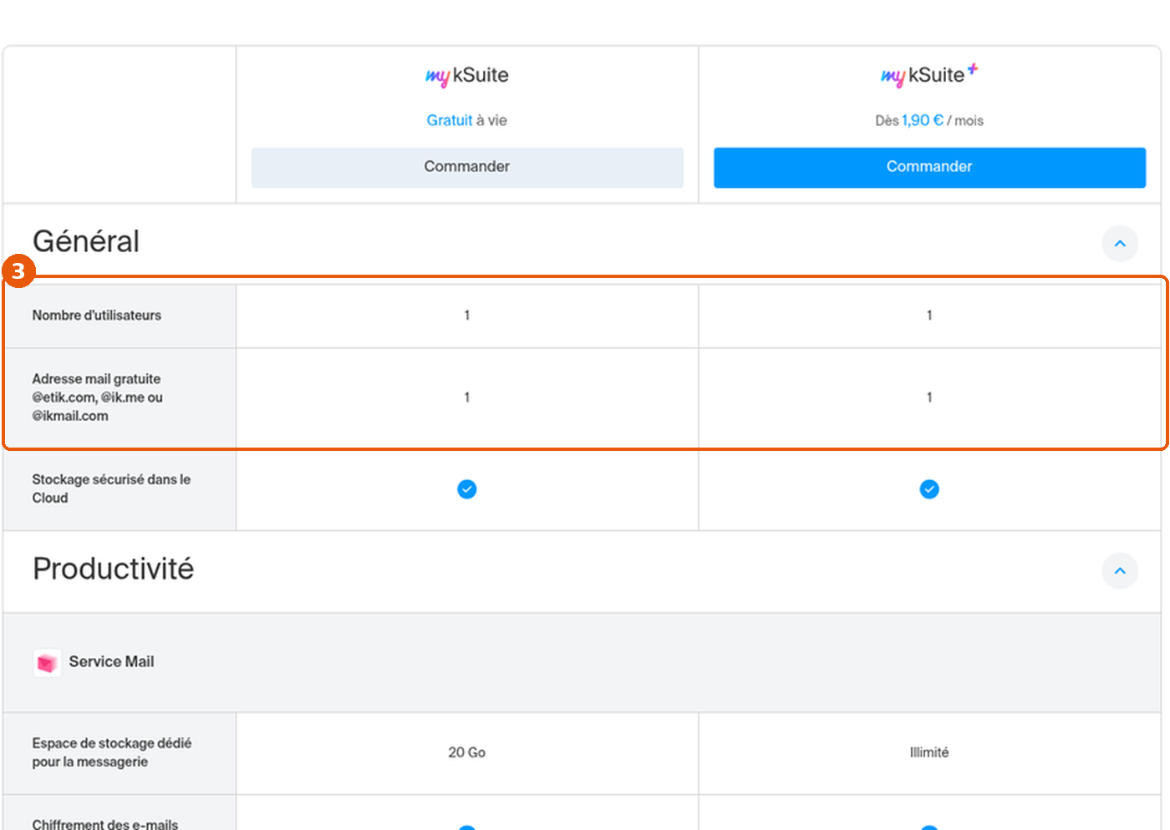Order the my kSuite+ plan with blue Commander button
The image size is (1170, 830).
929,167
